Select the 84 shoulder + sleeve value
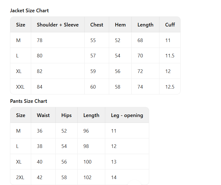 (40, 87)
